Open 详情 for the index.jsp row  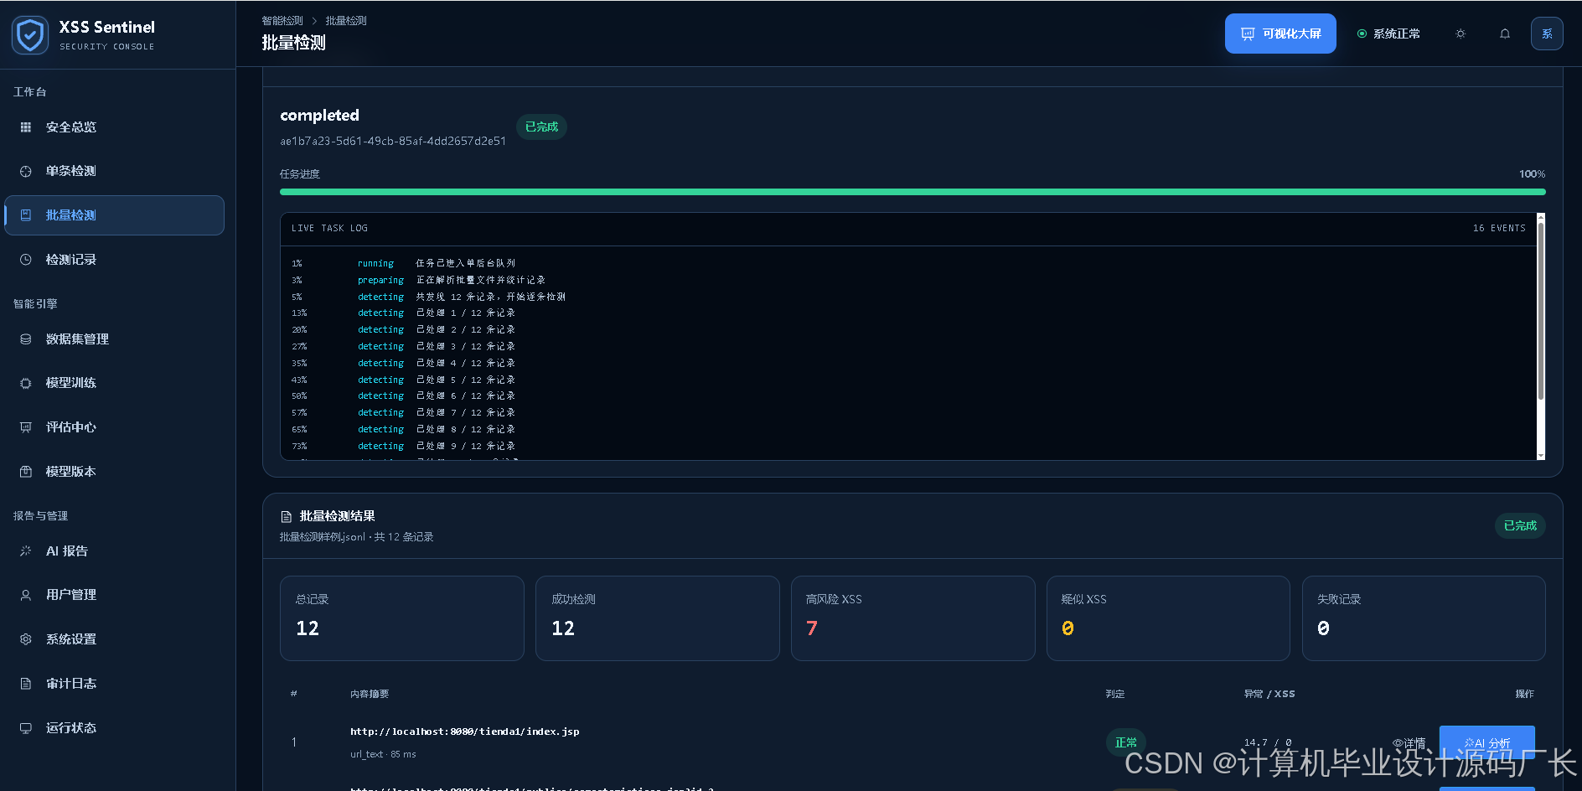coord(1409,743)
